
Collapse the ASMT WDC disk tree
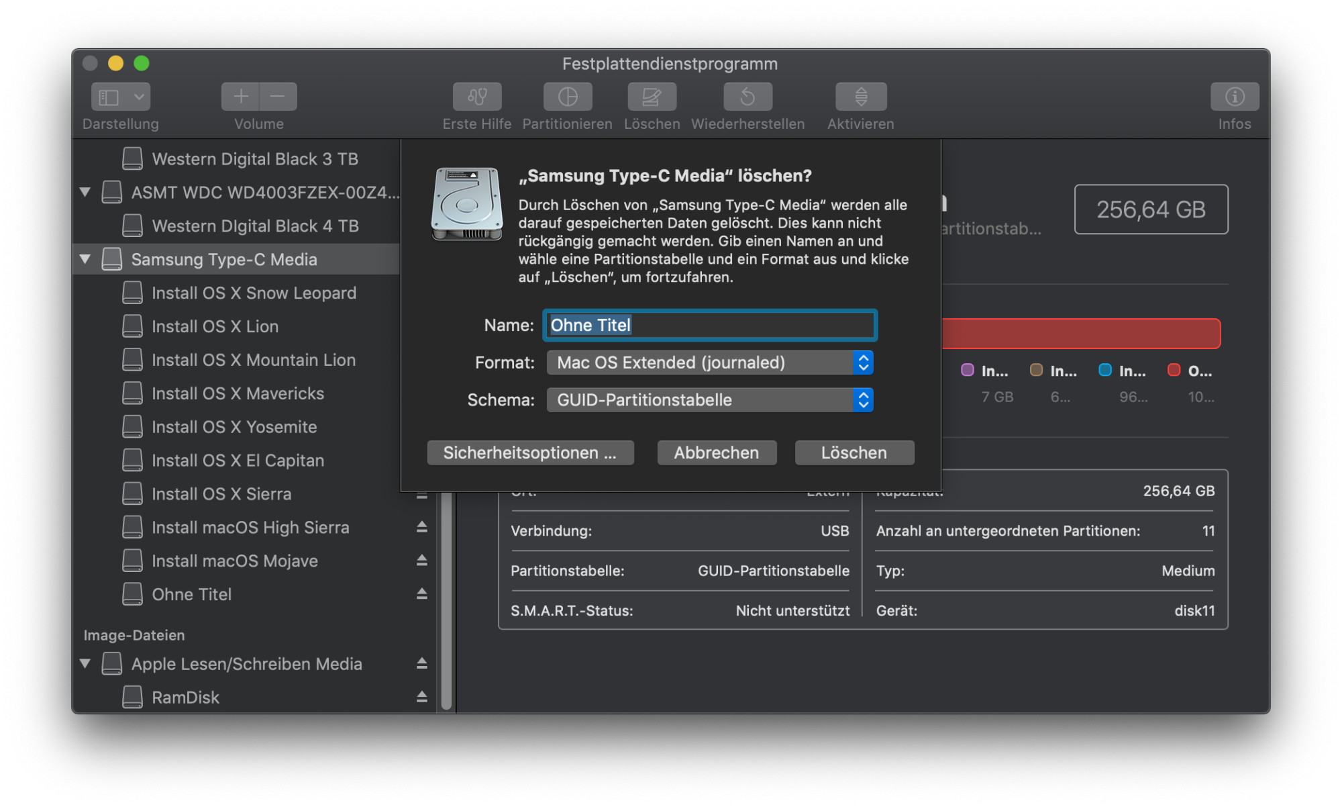[x=85, y=192]
